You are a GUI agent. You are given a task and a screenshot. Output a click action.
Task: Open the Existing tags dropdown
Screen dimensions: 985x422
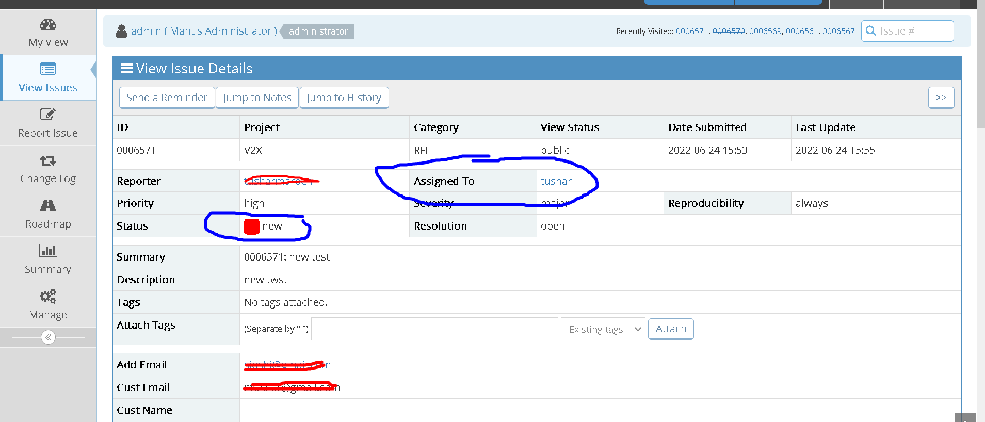(x=603, y=329)
